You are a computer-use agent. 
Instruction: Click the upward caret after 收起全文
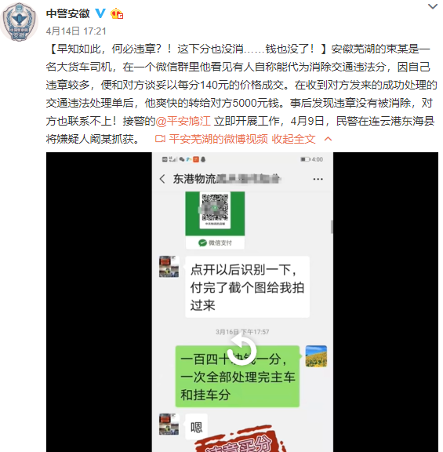tap(328, 139)
